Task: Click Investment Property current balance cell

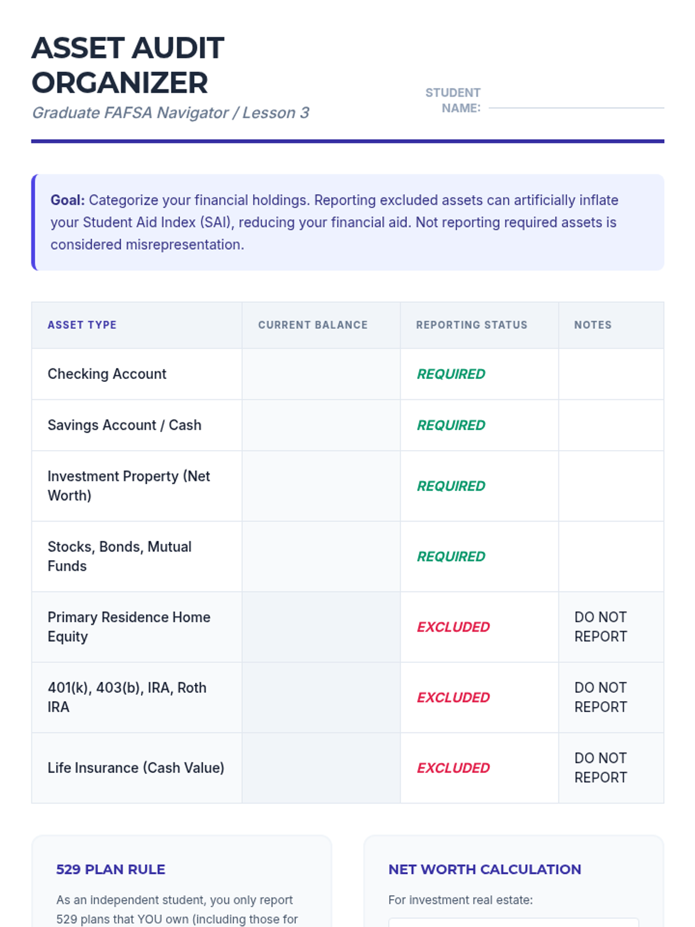Action: pos(321,486)
